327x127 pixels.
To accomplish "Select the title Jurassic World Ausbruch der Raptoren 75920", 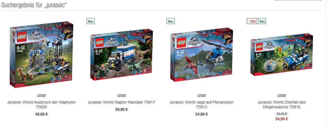I will [41, 105].
